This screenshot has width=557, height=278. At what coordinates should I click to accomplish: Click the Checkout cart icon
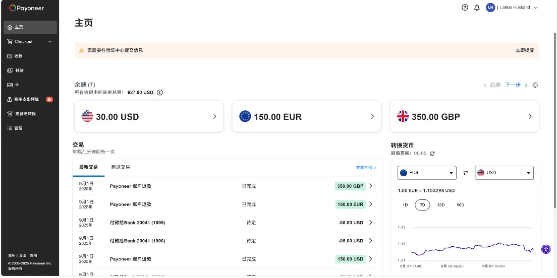(x=10, y=41)
